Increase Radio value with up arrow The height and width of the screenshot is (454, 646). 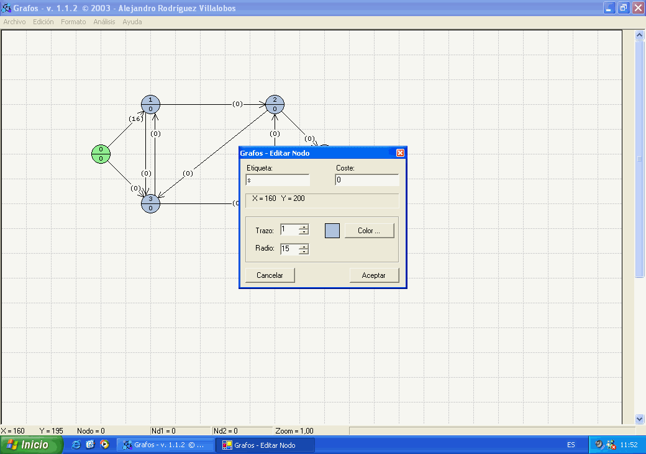[304, 246]
